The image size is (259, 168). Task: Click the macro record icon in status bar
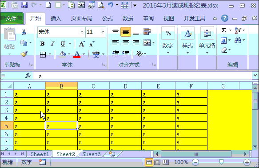[x=42, y=162]
